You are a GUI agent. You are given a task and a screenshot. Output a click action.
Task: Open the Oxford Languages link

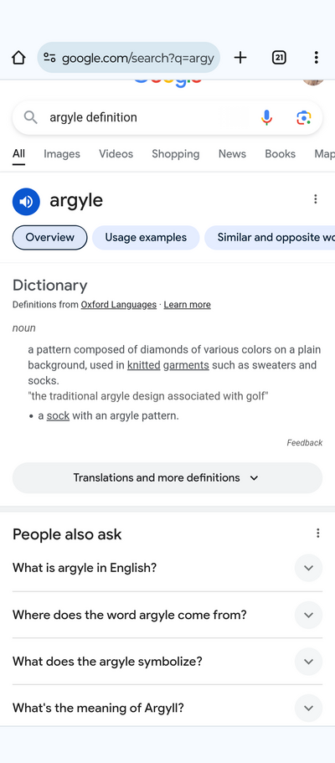click(x=118, y=305)
